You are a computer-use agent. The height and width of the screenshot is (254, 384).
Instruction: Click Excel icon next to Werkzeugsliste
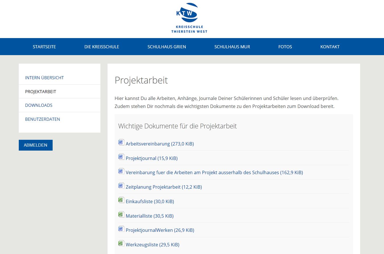point(121,243)
